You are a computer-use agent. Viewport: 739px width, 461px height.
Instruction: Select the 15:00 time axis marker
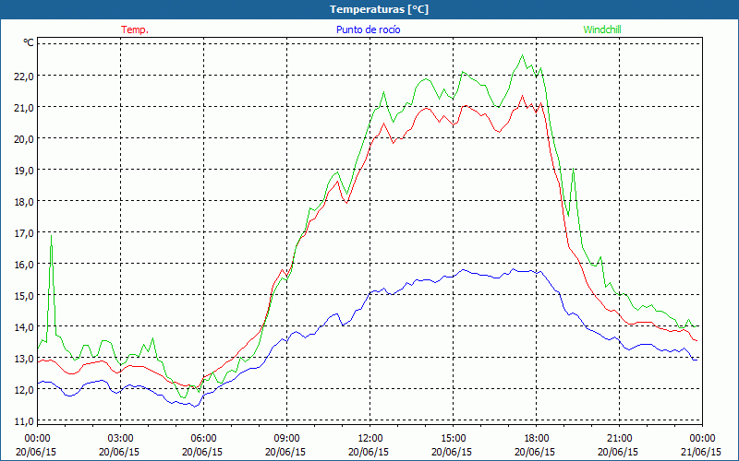pos(454,438)
